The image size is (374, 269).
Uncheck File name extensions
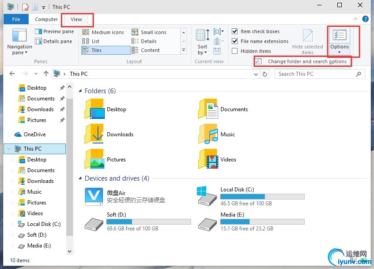[235, 41]
